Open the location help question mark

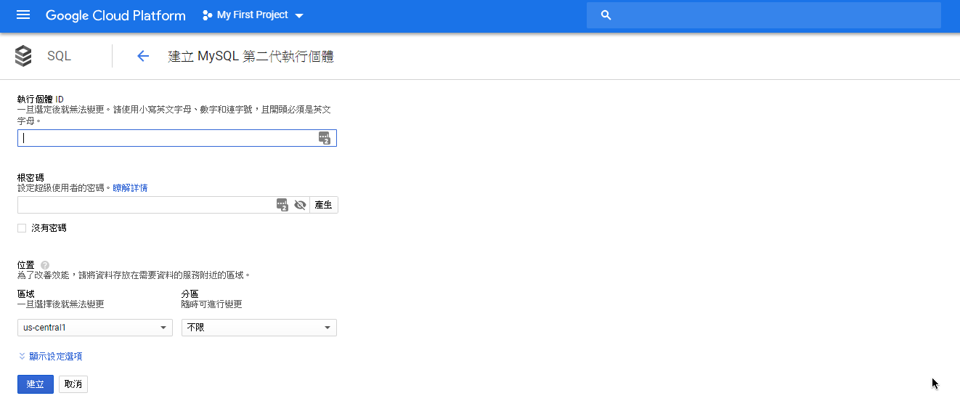(x=45, y=265)
